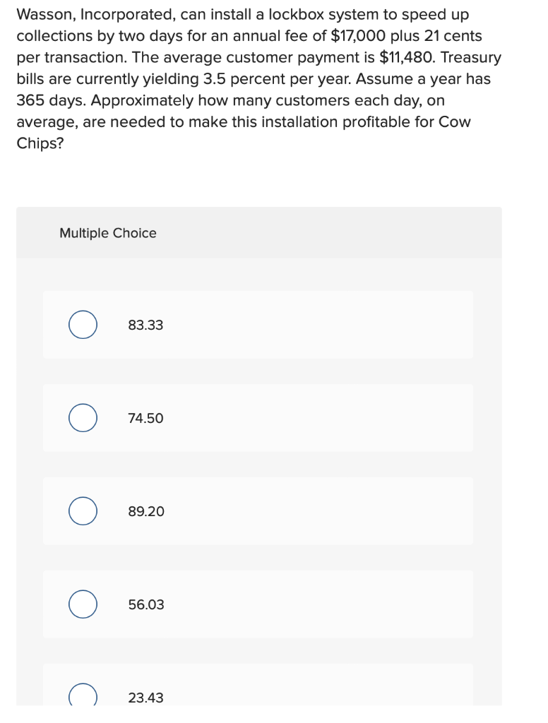Choose answer 83.33
Viewport: 548px width, 723px height.
tap(145, 325)
